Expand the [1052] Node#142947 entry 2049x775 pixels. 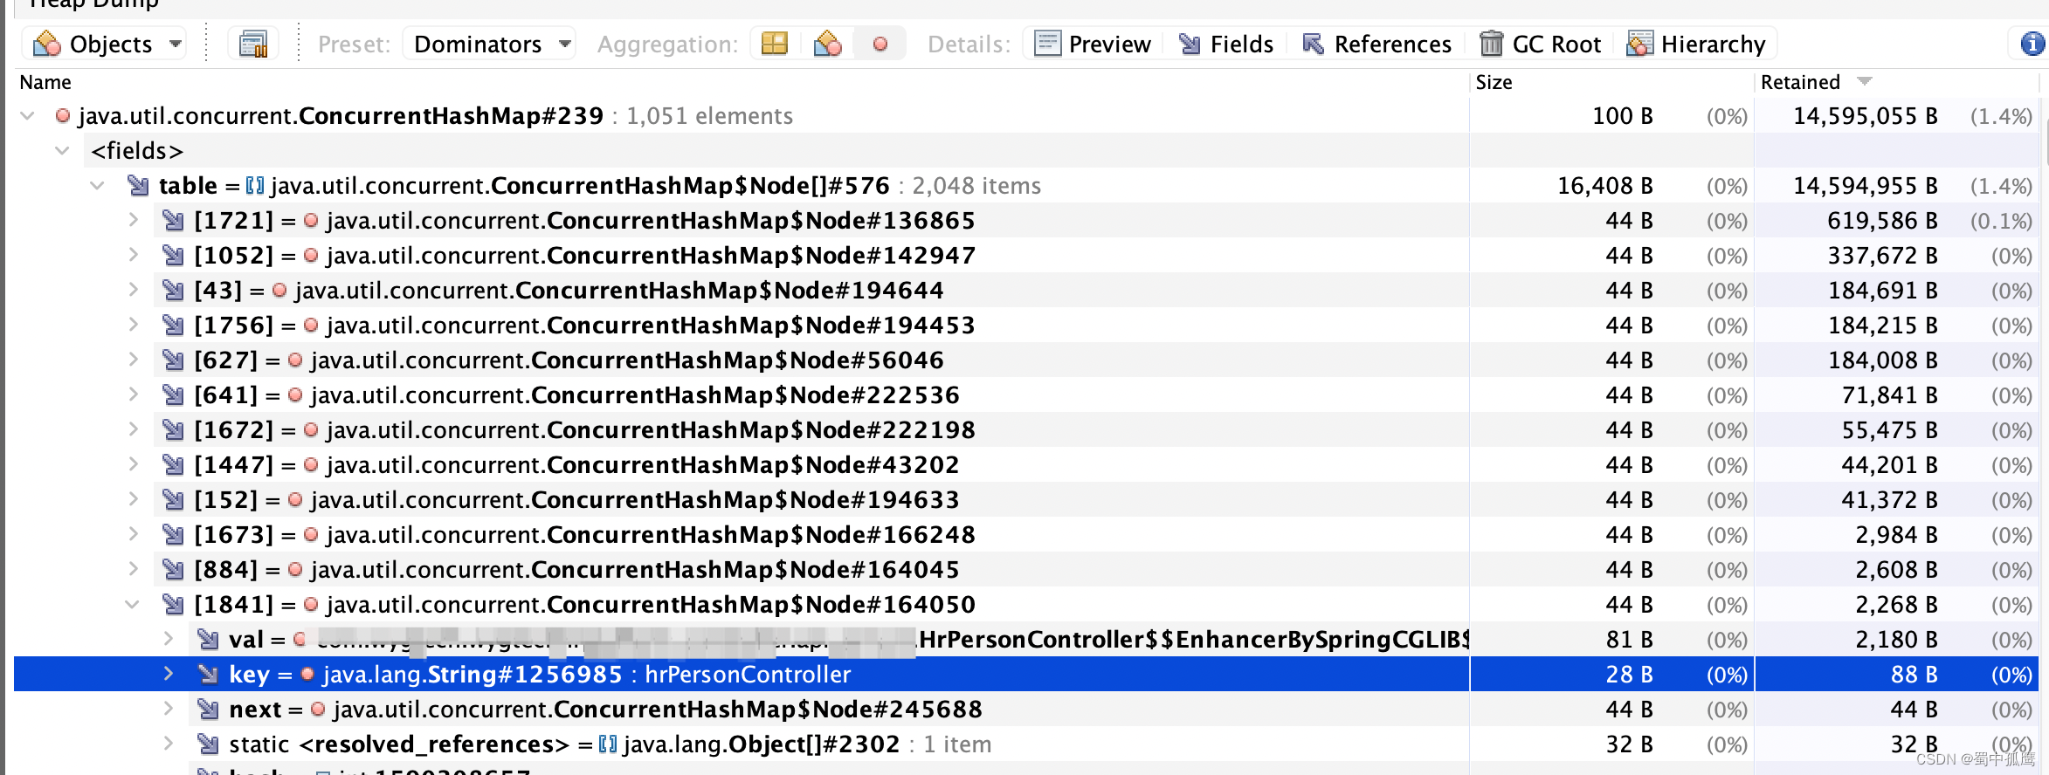click(133, 255)
